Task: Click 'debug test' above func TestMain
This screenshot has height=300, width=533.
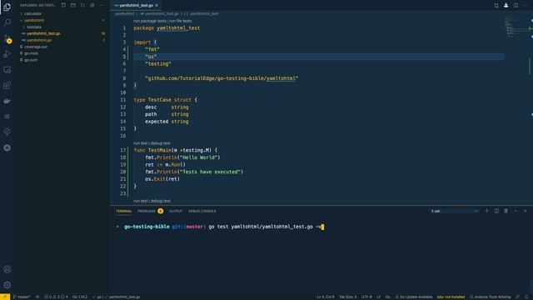Action: tap(161, 143)
